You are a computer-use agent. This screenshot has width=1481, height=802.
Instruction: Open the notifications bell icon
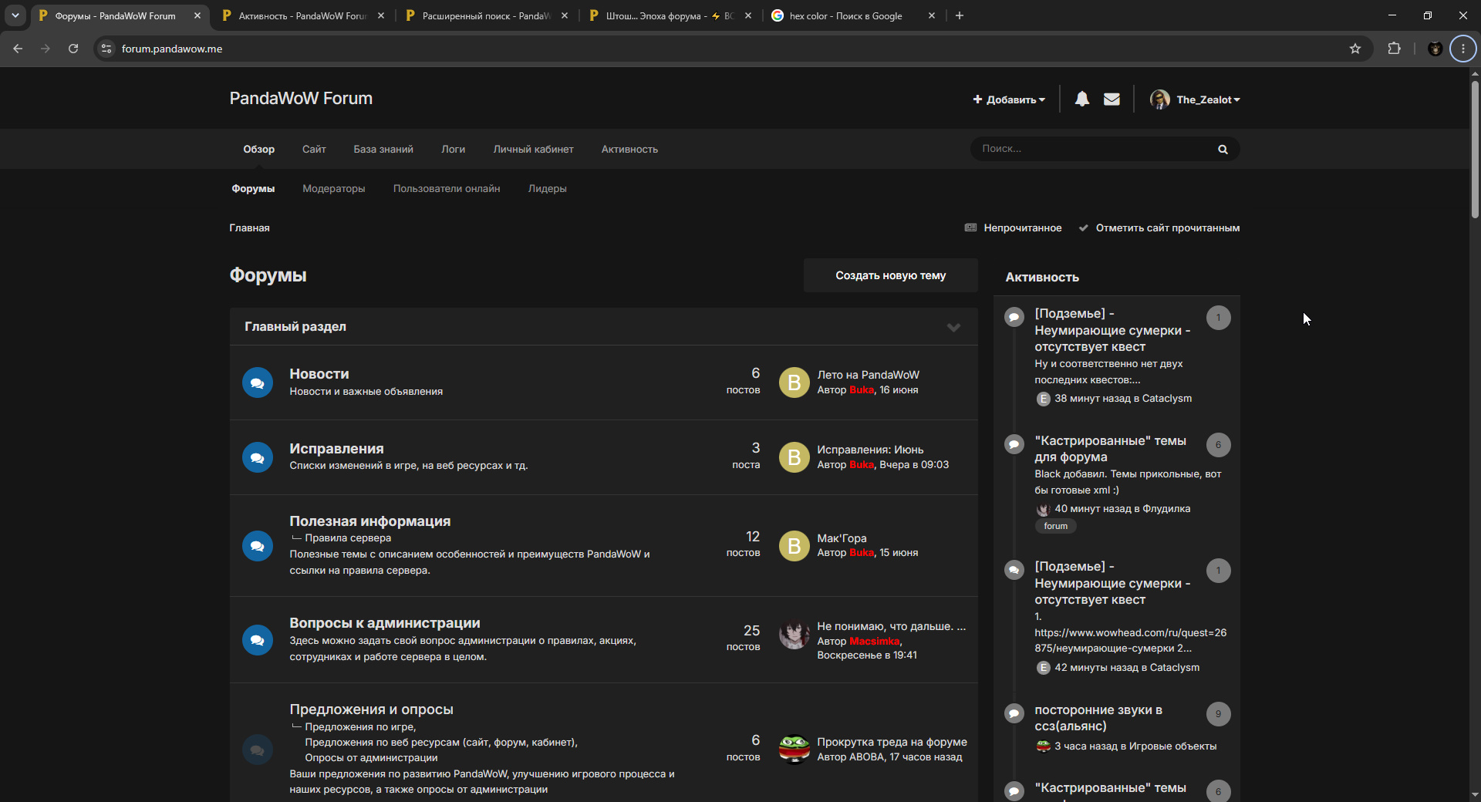[x=1082, y=99]
